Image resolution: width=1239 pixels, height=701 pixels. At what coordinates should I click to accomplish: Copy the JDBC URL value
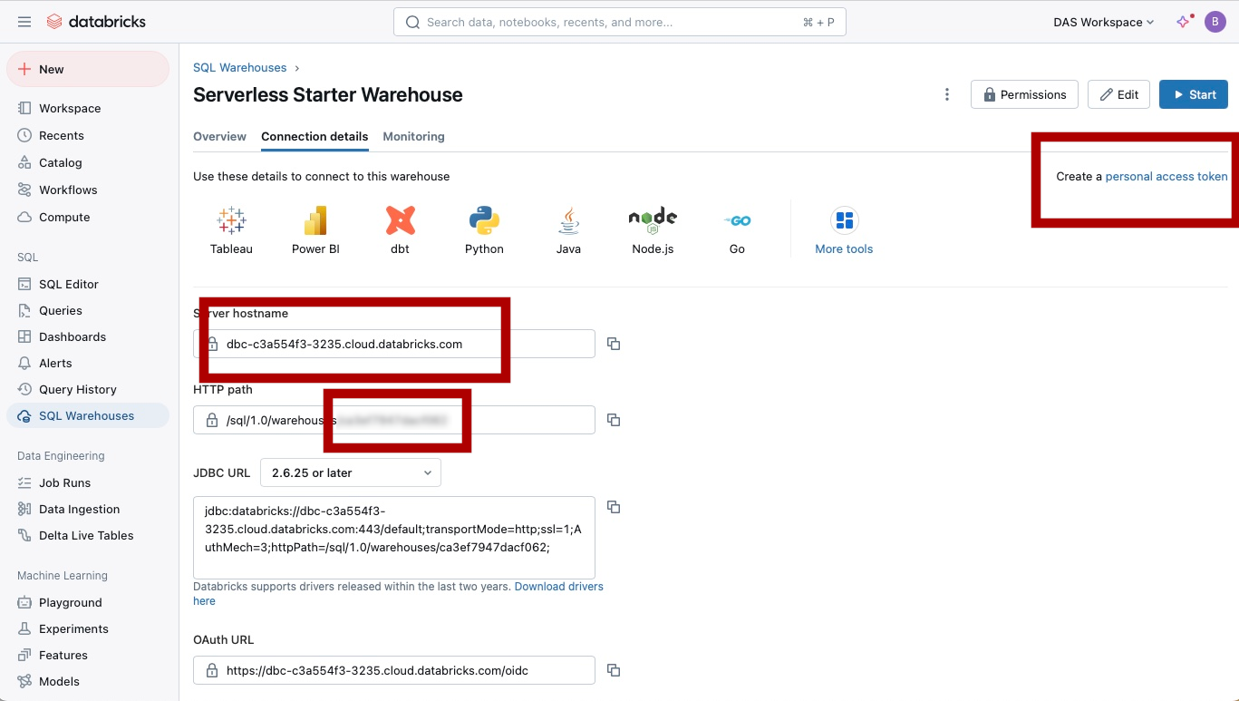614,507
